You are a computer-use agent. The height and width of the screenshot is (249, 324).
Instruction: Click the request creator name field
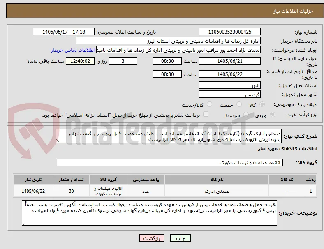pyautogui.click(x=178, y=50)
